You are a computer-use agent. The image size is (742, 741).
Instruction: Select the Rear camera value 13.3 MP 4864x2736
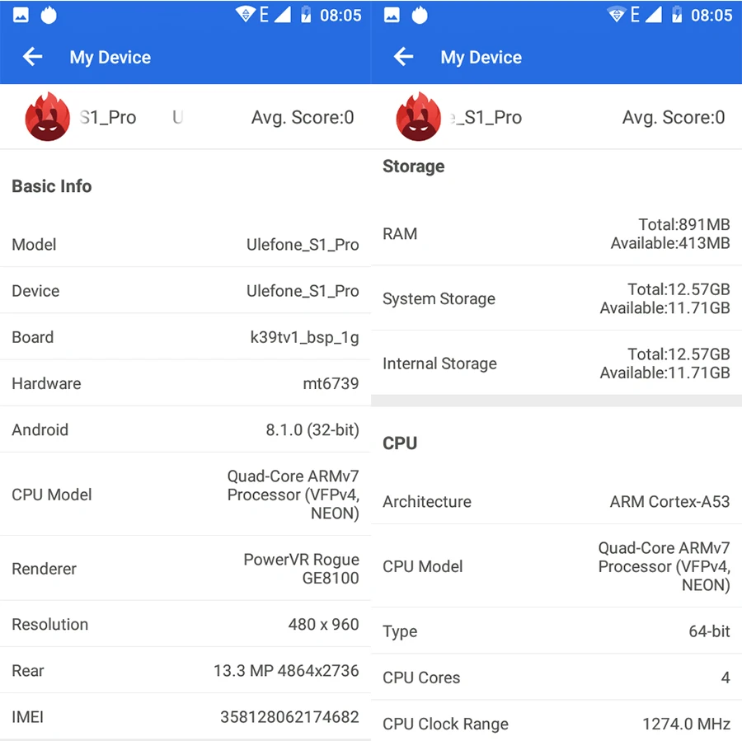[286, 670]
